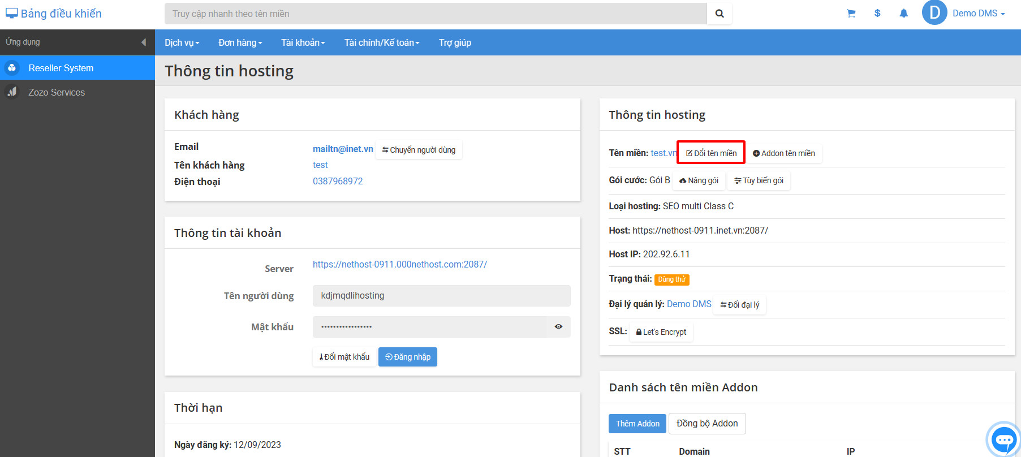Screen dimensions: 1021x457
Task: Open the Demo DMS reseller link
Action: point(689,304)
